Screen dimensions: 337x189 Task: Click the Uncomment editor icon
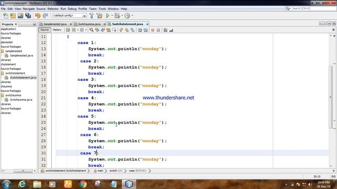coord(171,30)
